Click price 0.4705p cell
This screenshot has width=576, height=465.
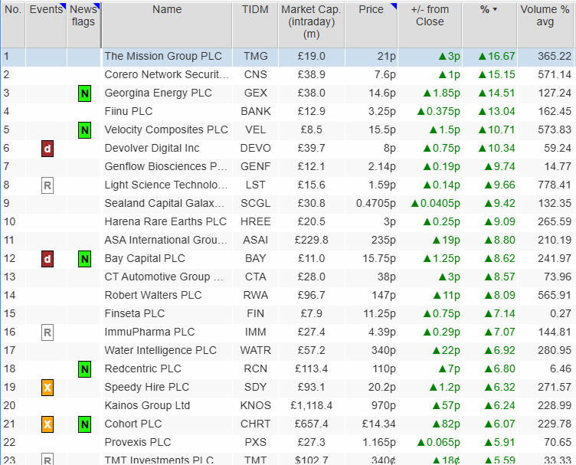(x=371, y=203)
